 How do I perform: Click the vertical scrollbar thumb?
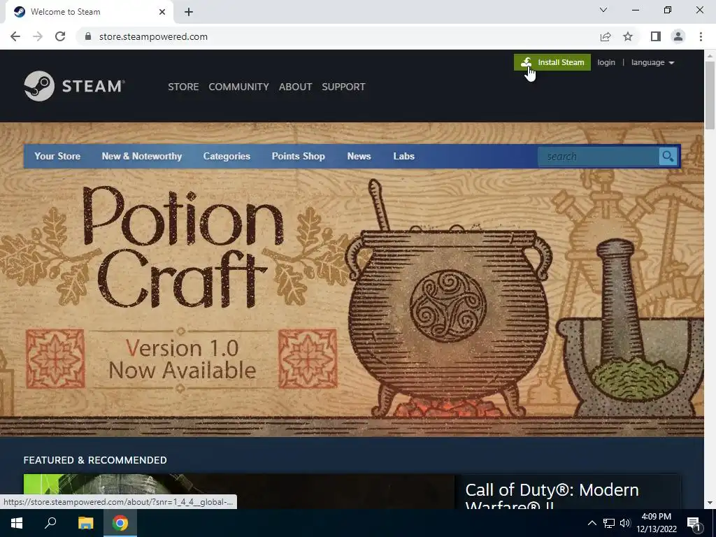pos(709,94)
